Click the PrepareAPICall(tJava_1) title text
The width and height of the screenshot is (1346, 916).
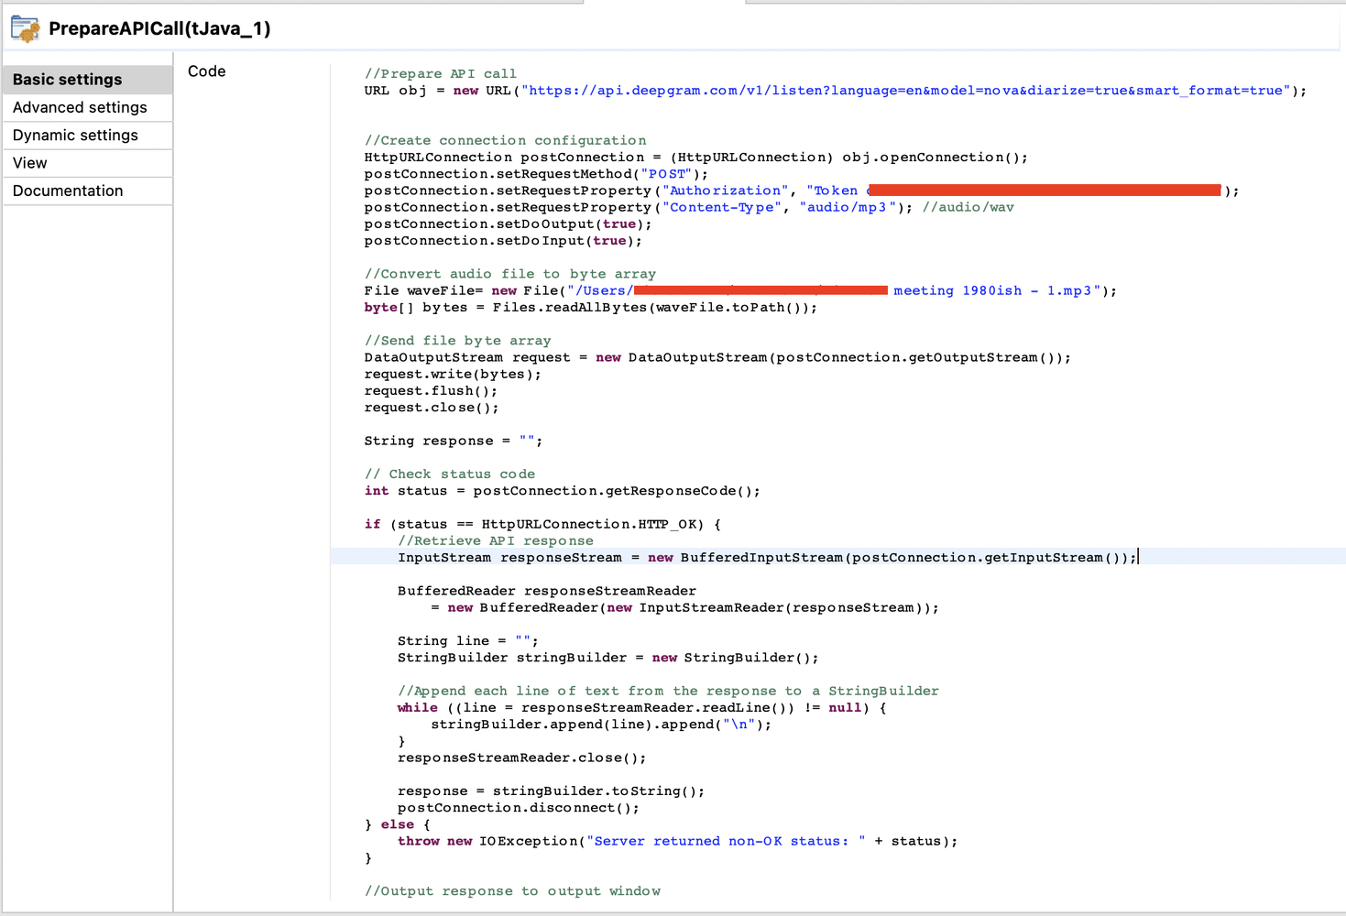[x=159, y=28]
